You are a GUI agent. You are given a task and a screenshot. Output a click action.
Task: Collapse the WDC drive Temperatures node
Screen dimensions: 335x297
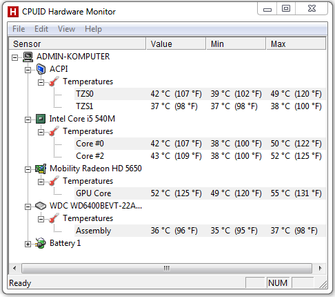point(41,220)
